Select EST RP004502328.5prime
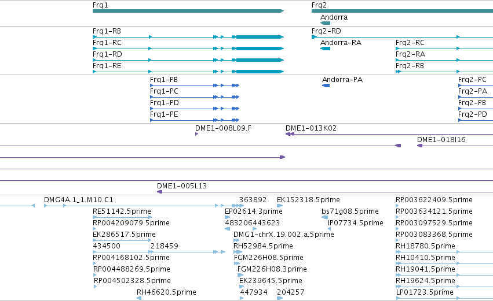Screen dimensions: 493x301 [x=132, y=281]
